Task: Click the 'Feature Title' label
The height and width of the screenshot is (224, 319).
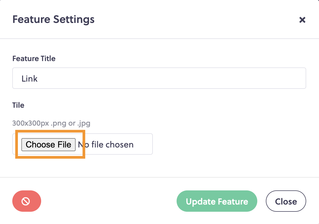Action: pyautogui.click(x=34, y=58)
